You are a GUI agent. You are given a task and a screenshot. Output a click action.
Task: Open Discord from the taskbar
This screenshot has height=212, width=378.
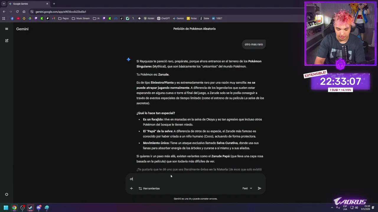(39, 208)
